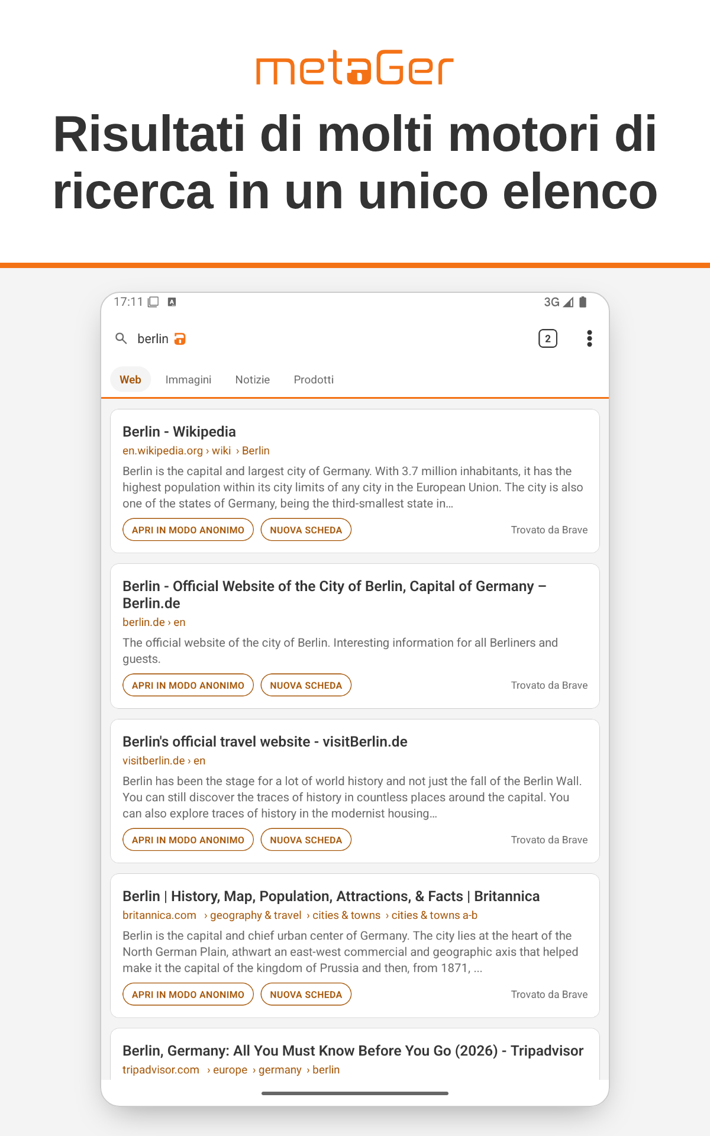Image resolution: width=710 pixels, height=1136 pixels.
Task: Open Wikipedia result in Nuova Scheda
Action: click(306, 530)
